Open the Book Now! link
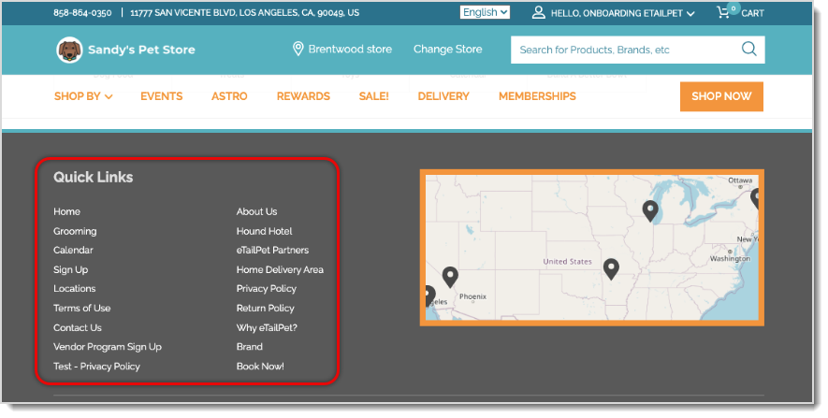Viewport: 828px width, 418px height. 260,367
